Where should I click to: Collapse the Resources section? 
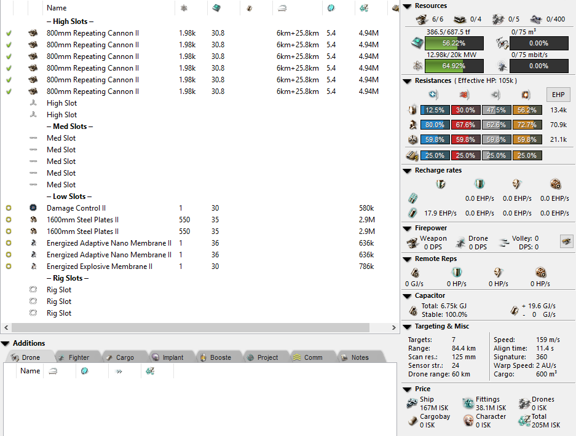pos(408,6)
